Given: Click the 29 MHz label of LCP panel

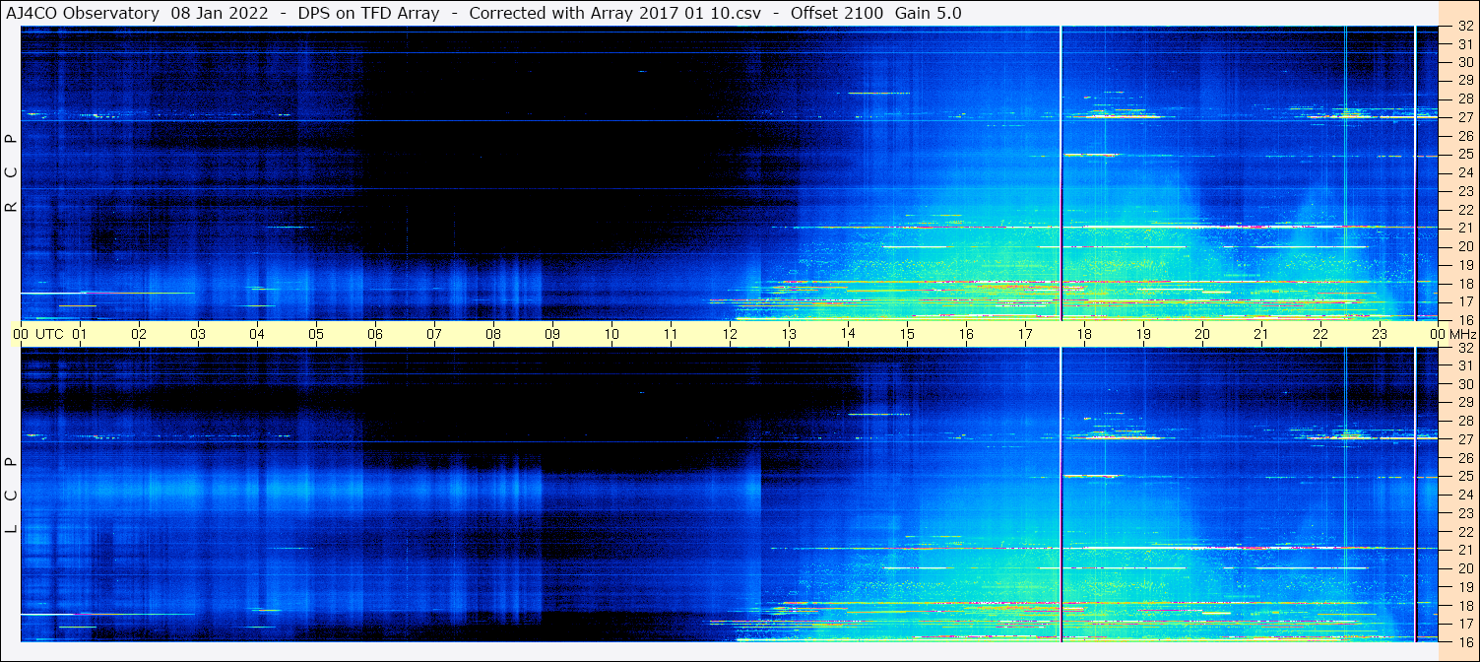Looking at the screenshot, I should [x=1464, y=402].
